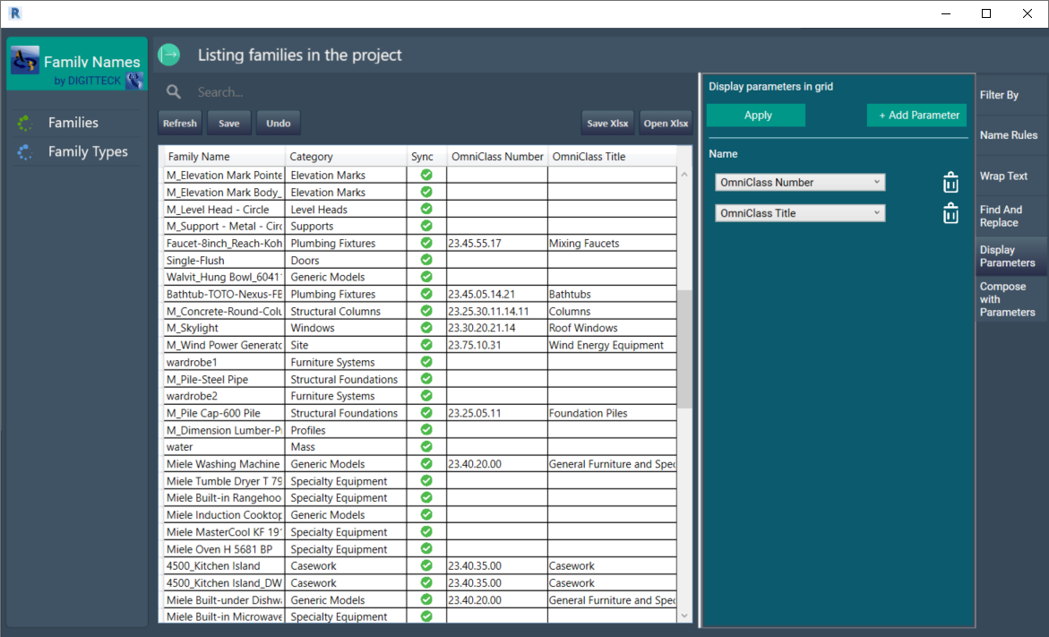Remove OmniClass Title using its trash icon
This screenshot has height=637, width=1049.
950,212
